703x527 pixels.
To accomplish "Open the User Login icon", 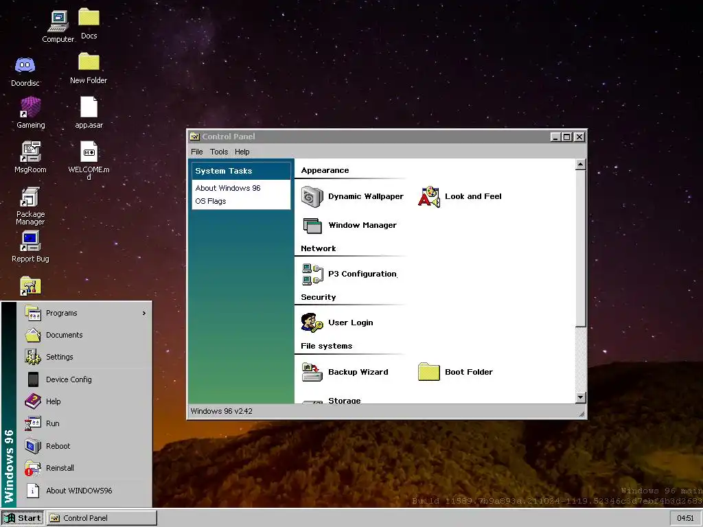I will coord(312,323).
